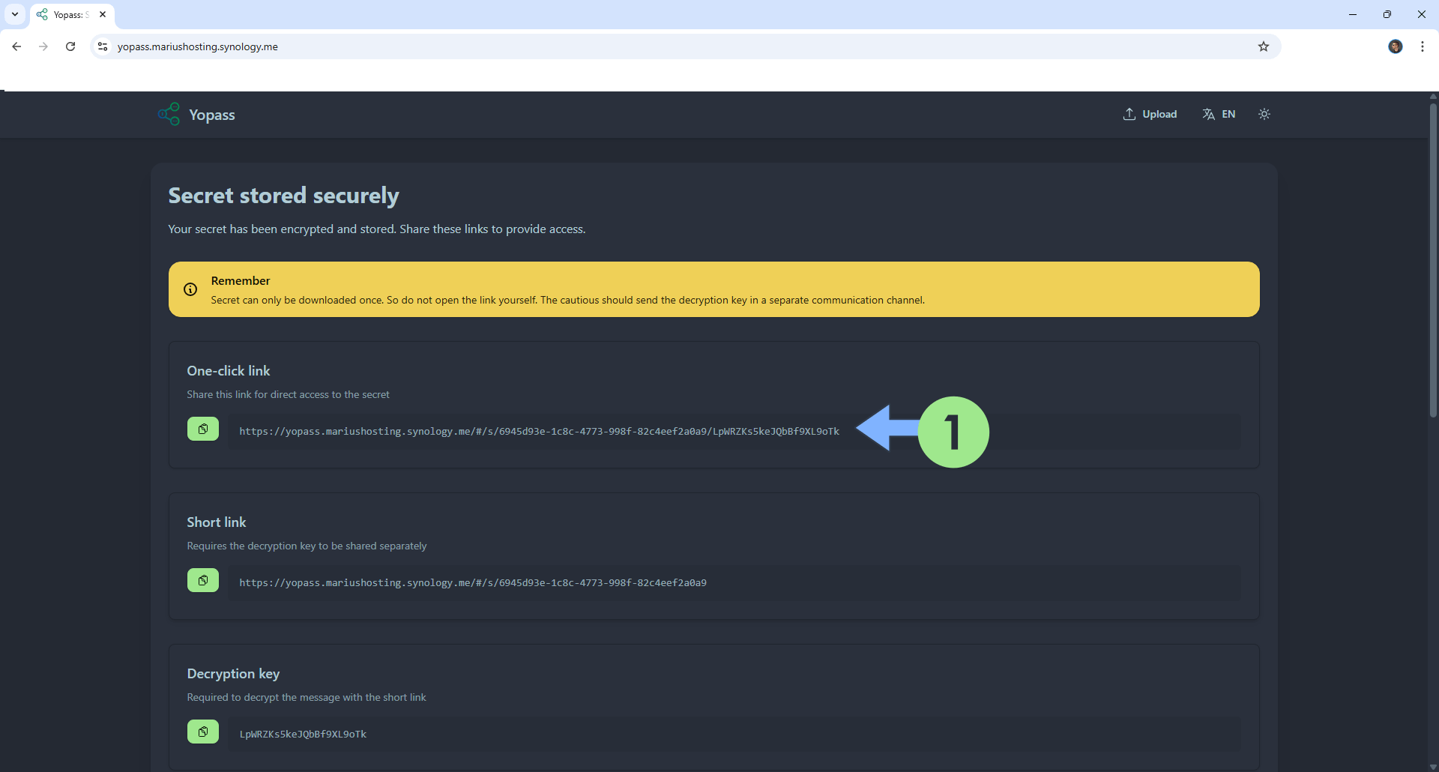Click the page vertical scrollbar

pos(1432,262)
